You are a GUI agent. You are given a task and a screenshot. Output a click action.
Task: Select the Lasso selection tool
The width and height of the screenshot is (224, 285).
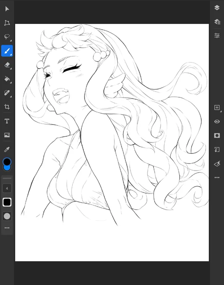7,36
